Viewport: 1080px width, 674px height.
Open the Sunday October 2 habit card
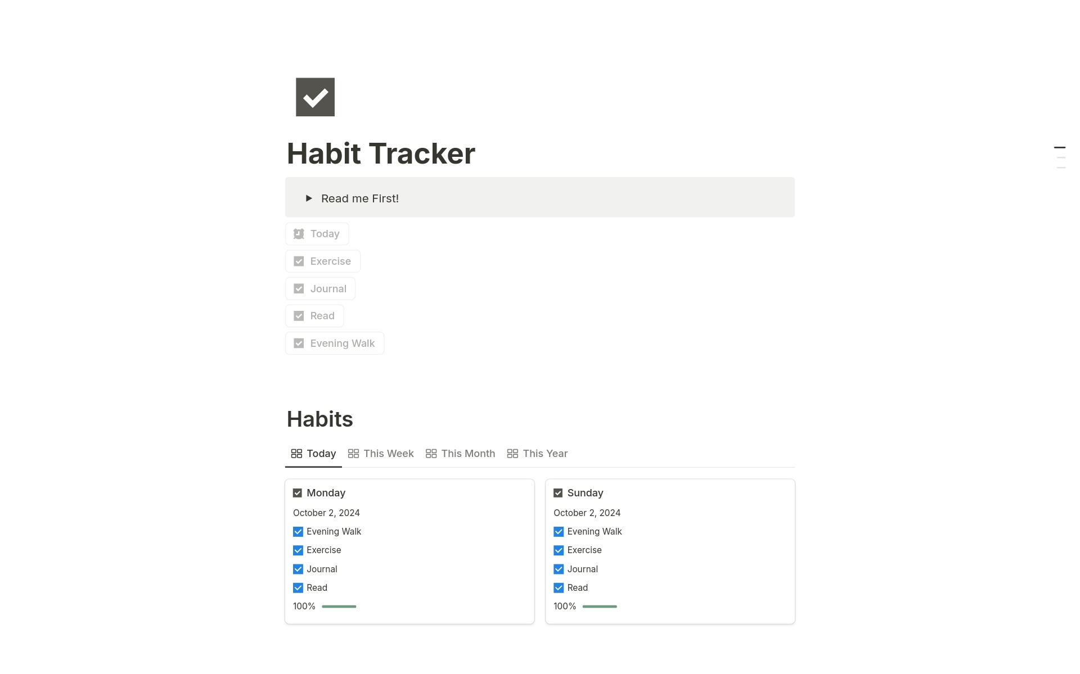point(585,492)
